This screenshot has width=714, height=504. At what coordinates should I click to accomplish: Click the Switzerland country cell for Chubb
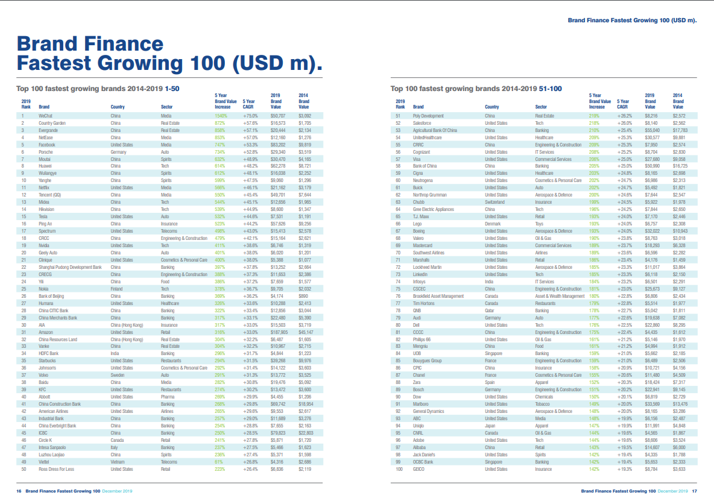497,202
